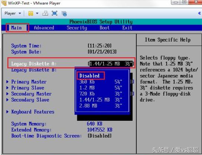This screenshot has width=202, height=155.
Task: Minimize the VMware Player window
Action: coord(176,2)
